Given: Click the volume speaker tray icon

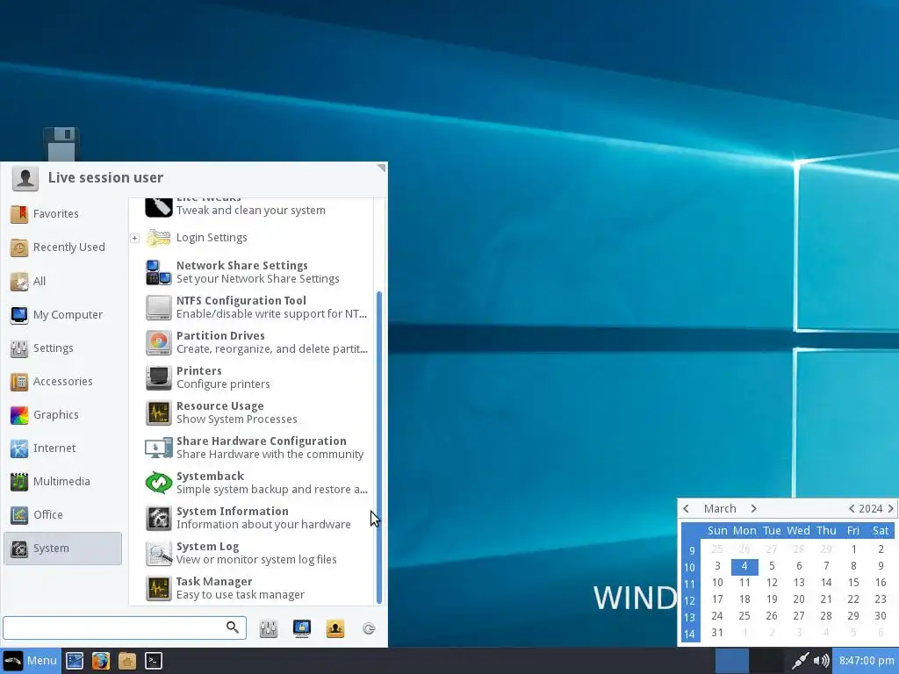Looking at the screenshot, I should (x=821, y=661).
